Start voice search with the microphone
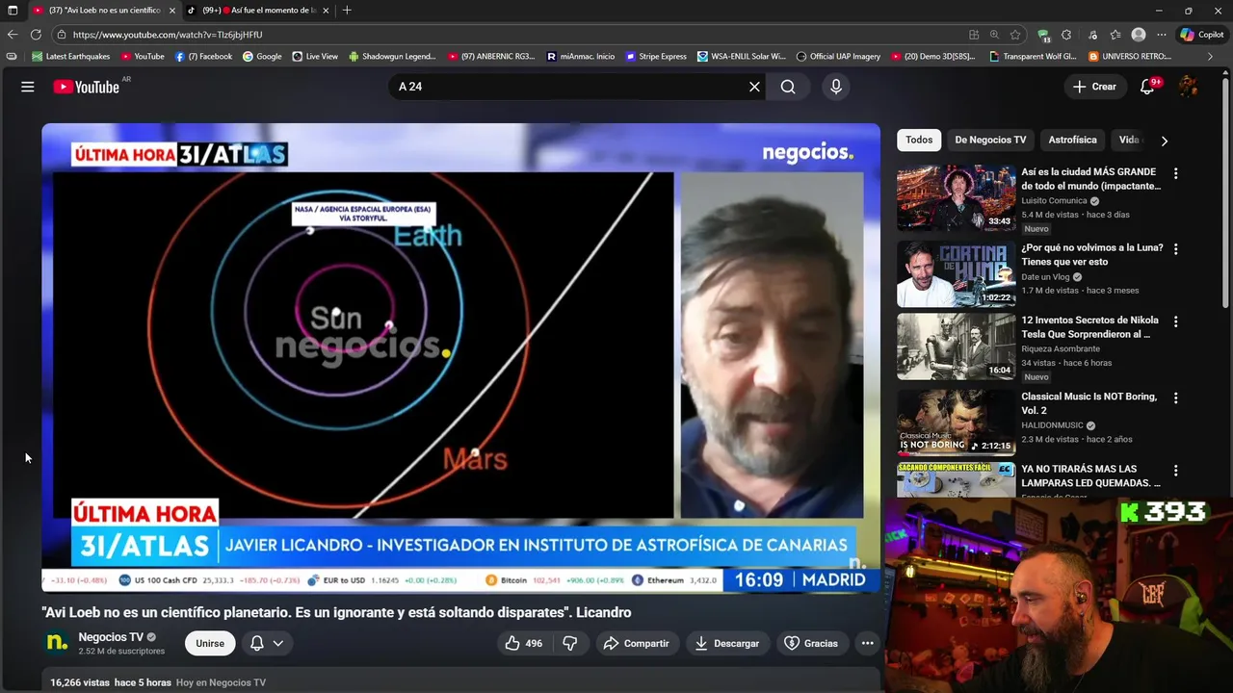The width and height of the screenshot is (1233, 693). coord(836,87)
